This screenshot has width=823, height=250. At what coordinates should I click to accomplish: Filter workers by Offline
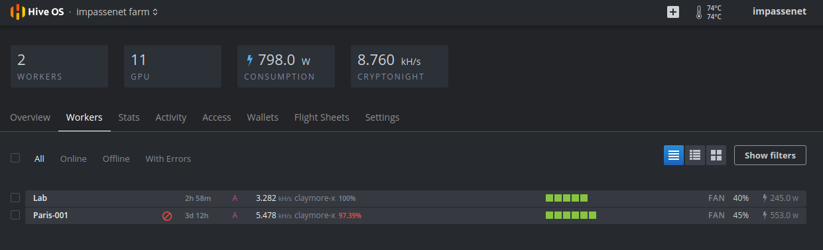(116, 158)
